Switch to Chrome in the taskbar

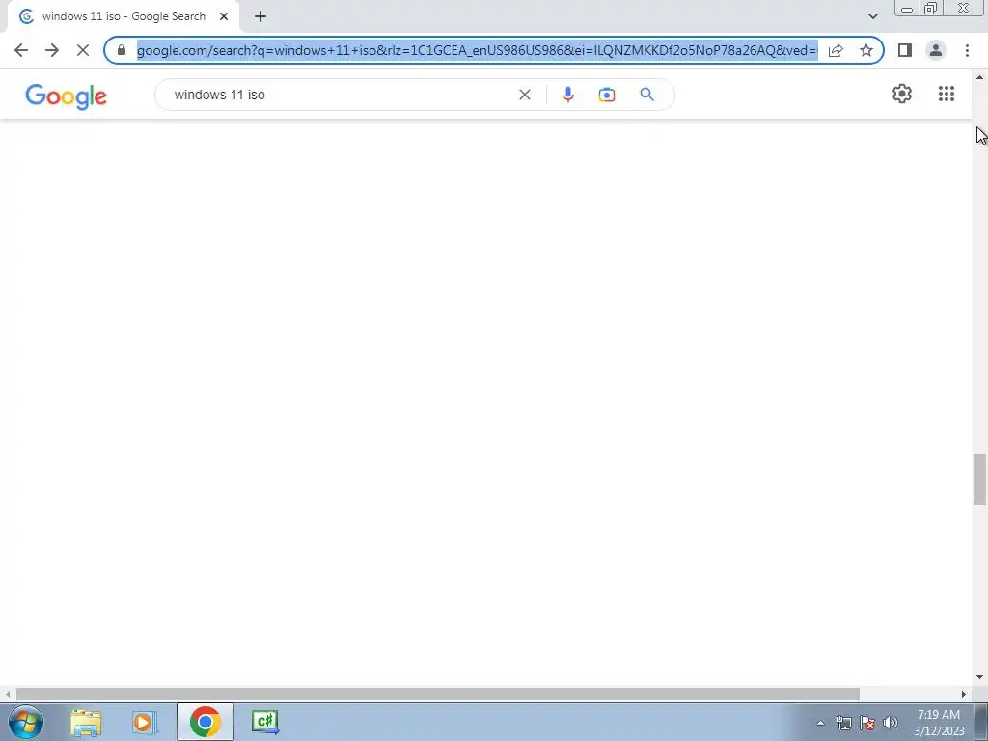click(205, 722)
